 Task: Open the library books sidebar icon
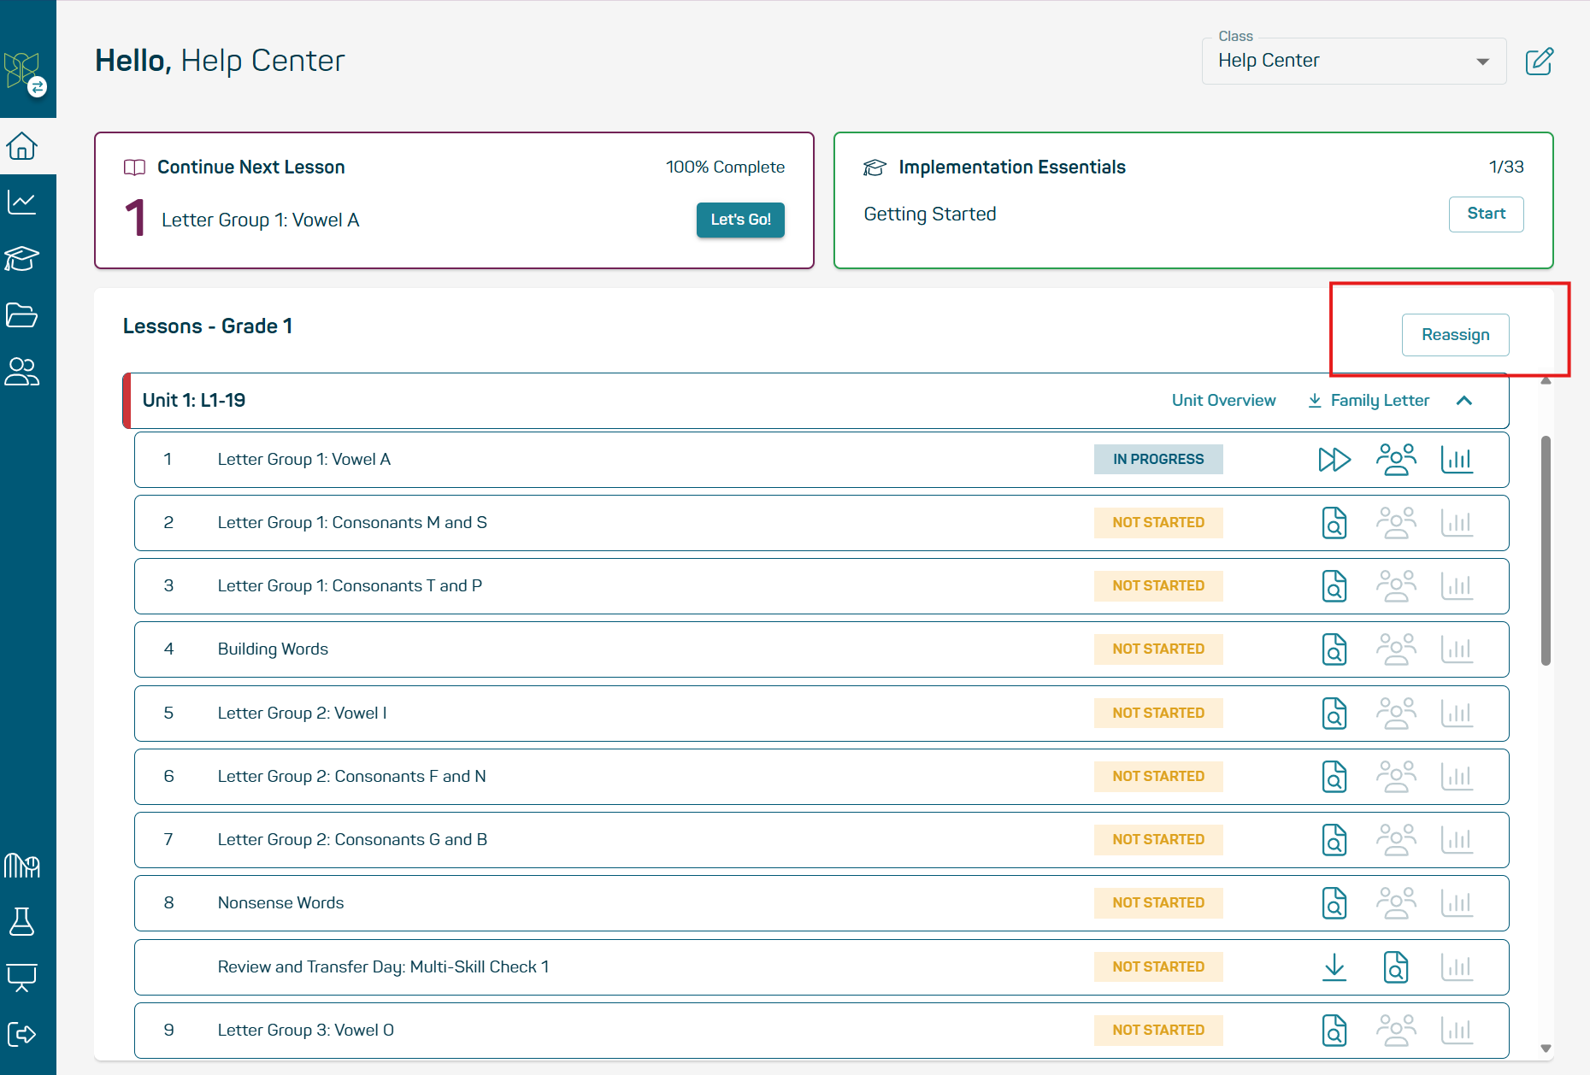pyautogui.click(x=21, y=866)
